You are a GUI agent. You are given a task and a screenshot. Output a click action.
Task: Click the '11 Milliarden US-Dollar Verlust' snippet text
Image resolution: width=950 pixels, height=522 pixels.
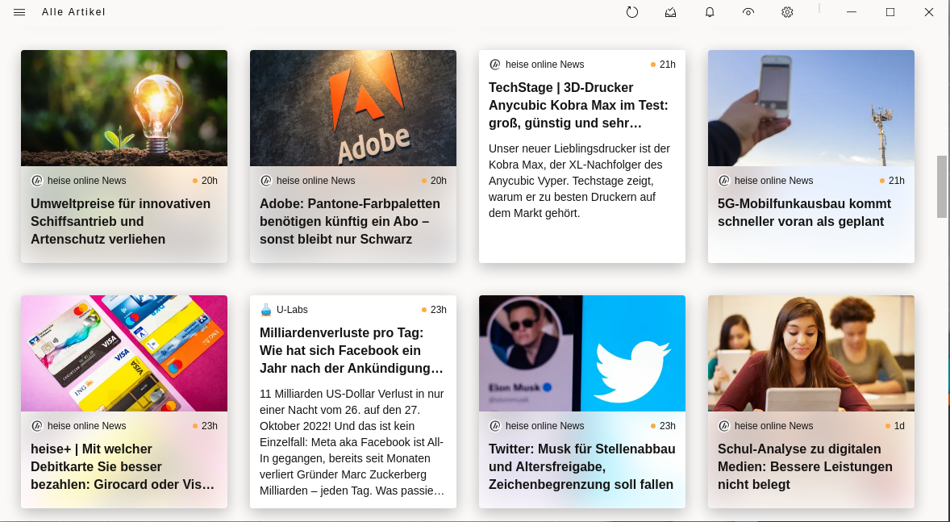click(352, 442)
